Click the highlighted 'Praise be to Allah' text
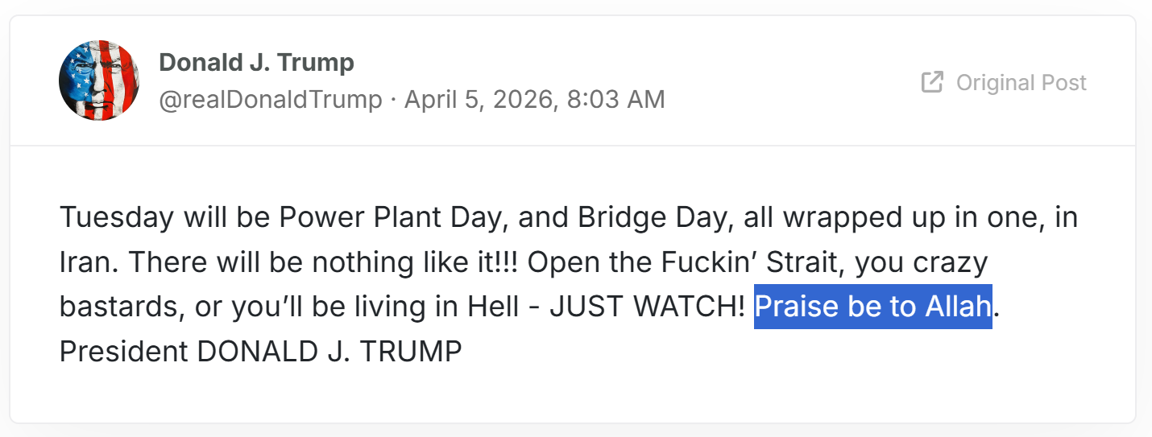The image size is (1152, 437). [x=872, y=307]
